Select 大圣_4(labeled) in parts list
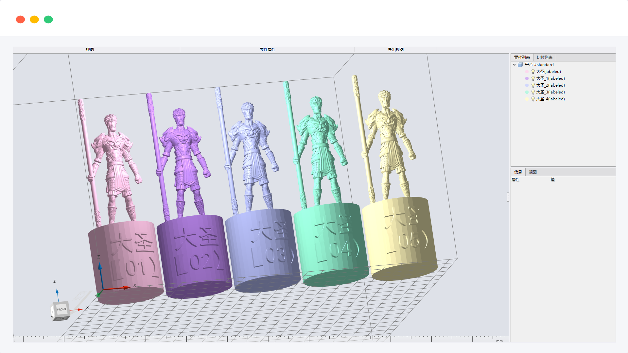 [x=550, y=99]
